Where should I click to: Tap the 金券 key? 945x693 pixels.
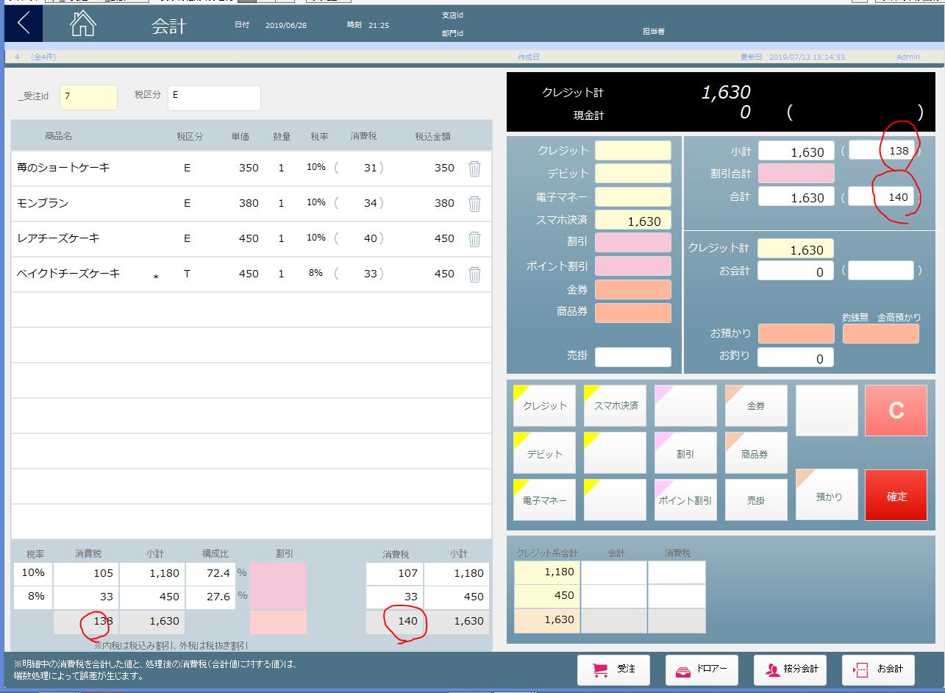point(756,405)
